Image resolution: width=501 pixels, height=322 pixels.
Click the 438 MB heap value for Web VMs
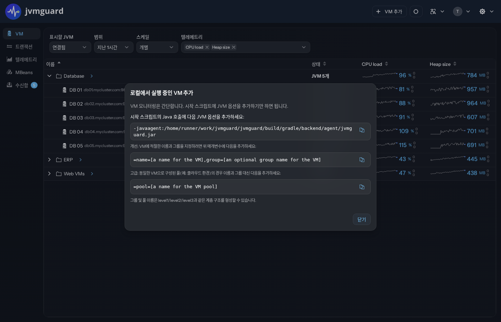click(x=476, y=173)
